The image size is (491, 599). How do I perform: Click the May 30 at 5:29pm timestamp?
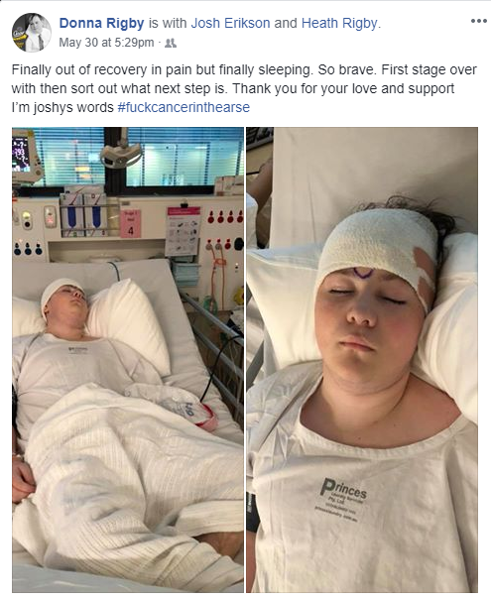[106, 43]
